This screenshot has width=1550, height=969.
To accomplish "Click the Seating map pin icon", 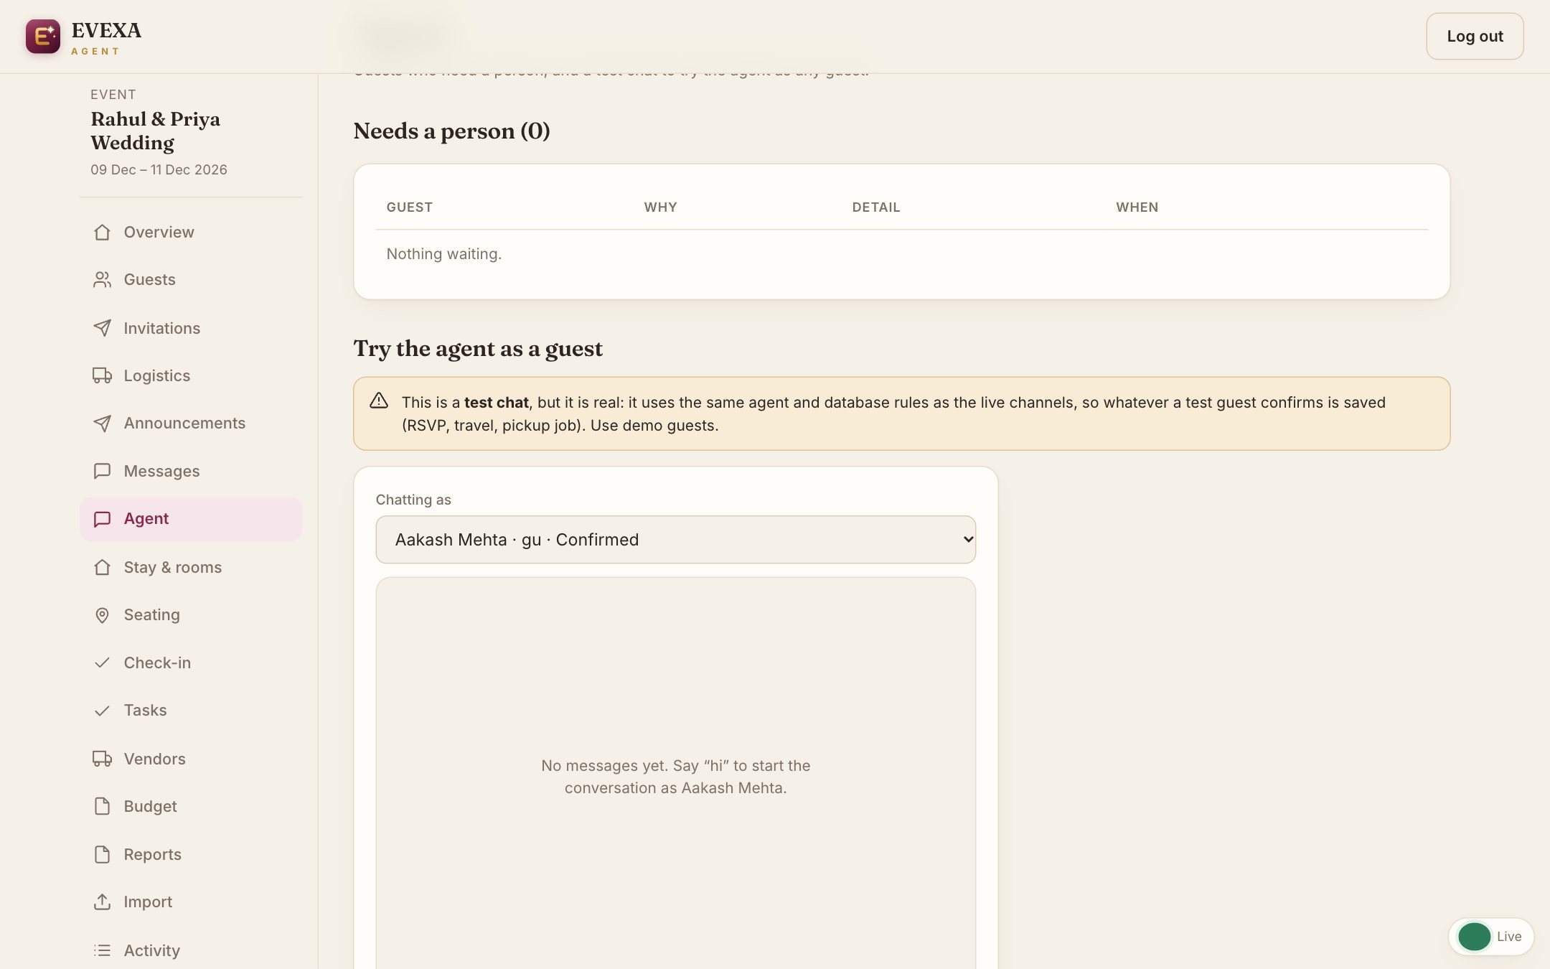I will 102,615.
